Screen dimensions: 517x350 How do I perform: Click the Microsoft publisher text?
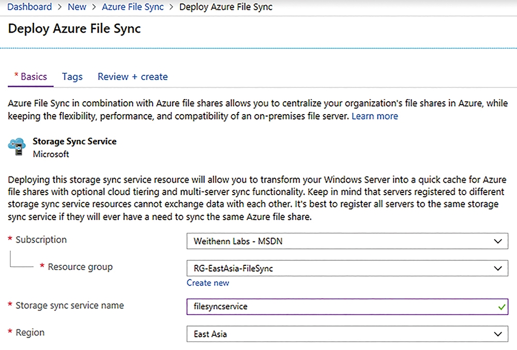[51, 154]
